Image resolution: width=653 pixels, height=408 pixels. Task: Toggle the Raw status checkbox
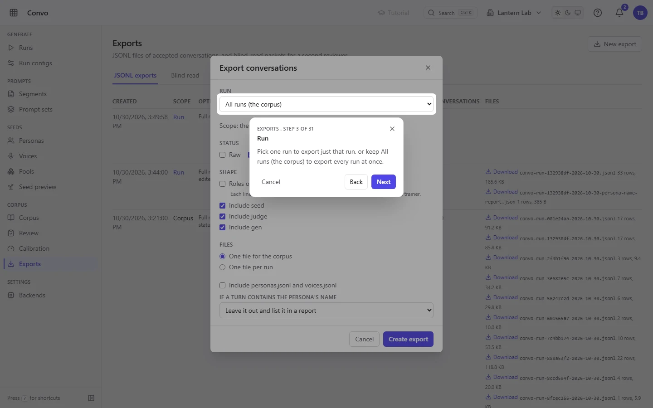[x=223, y=155]
